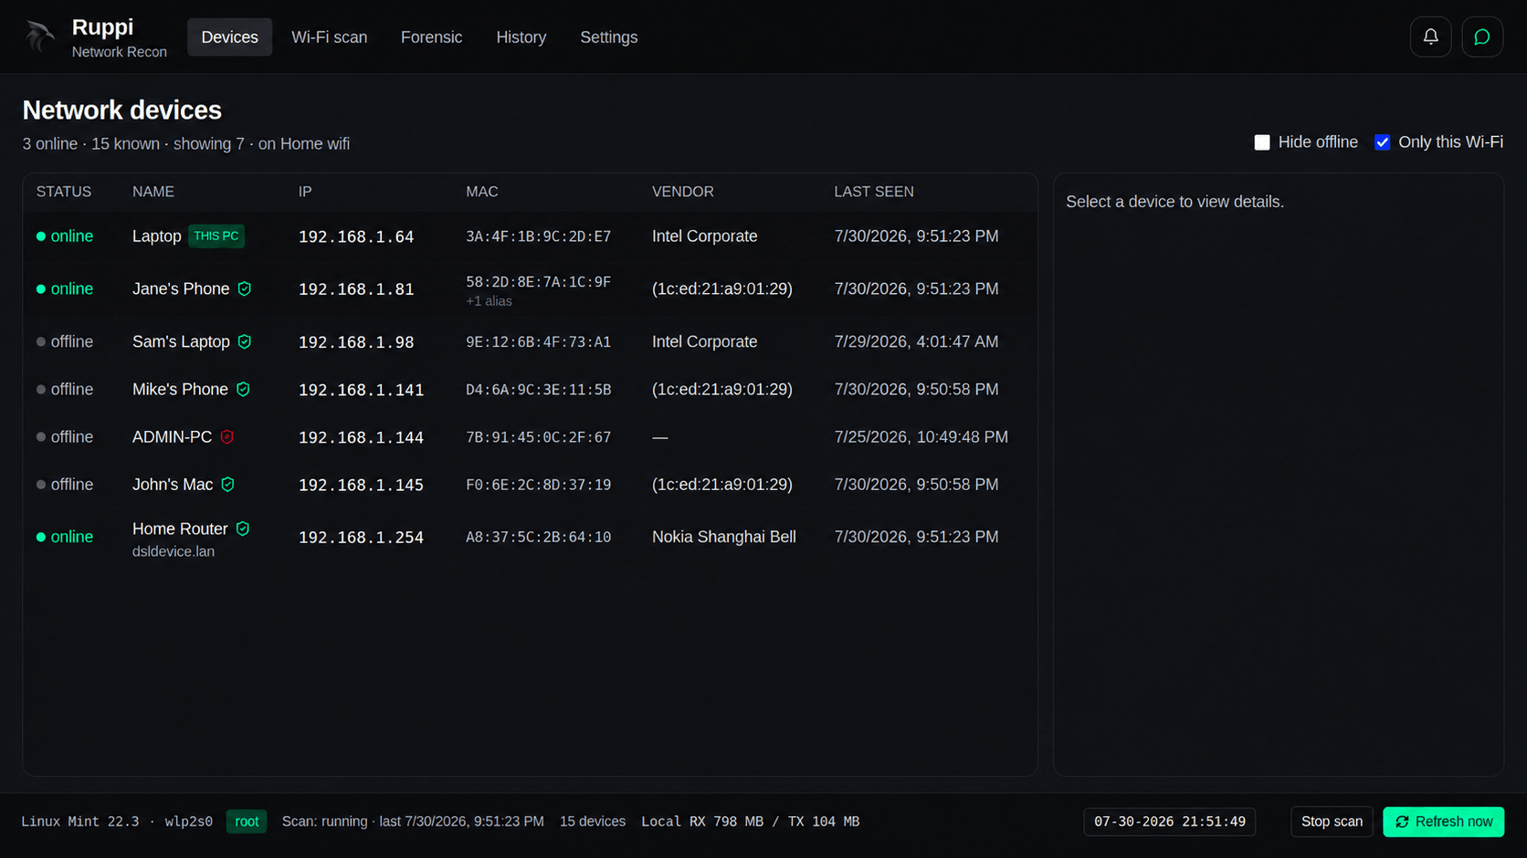The width and height of the screenshot is (1527, 858).
Task: Go to the Forensic tab
Action: [431, 37]
